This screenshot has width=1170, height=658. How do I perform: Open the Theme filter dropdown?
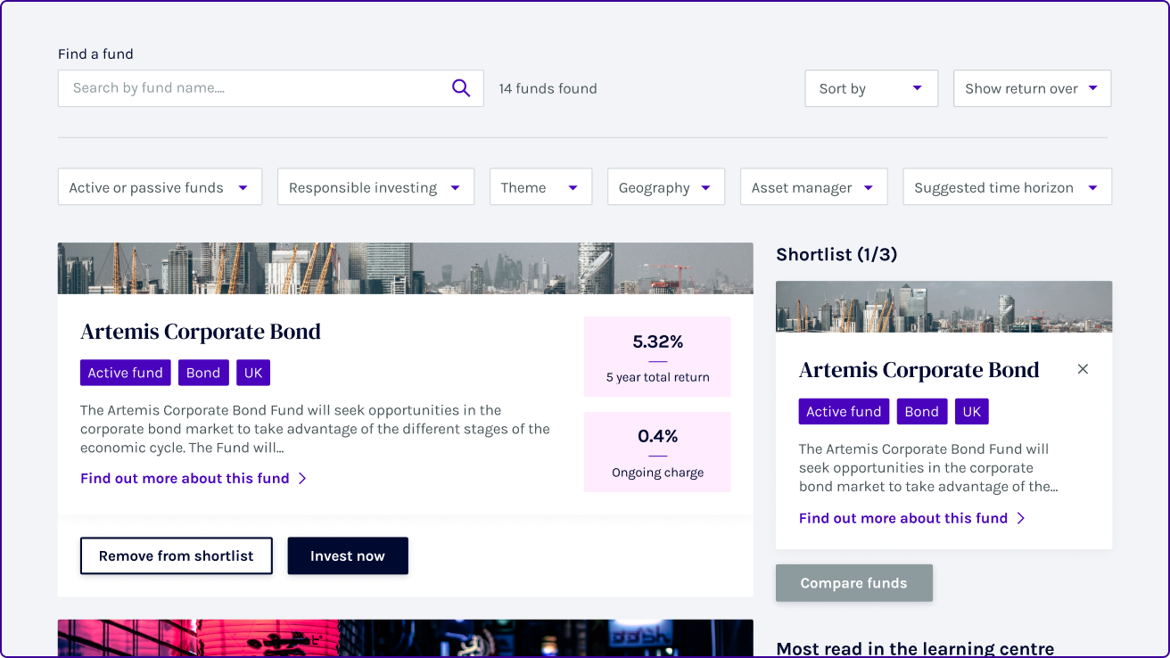pyautogui.click(x=540, y=187)
